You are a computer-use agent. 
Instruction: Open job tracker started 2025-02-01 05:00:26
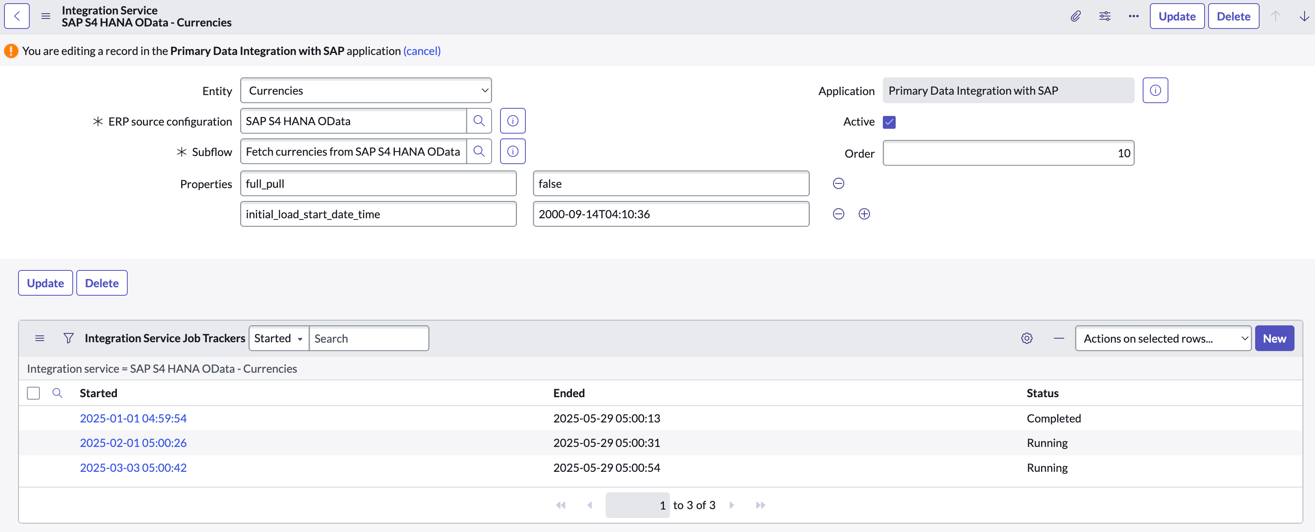click(x=133, y=443)
